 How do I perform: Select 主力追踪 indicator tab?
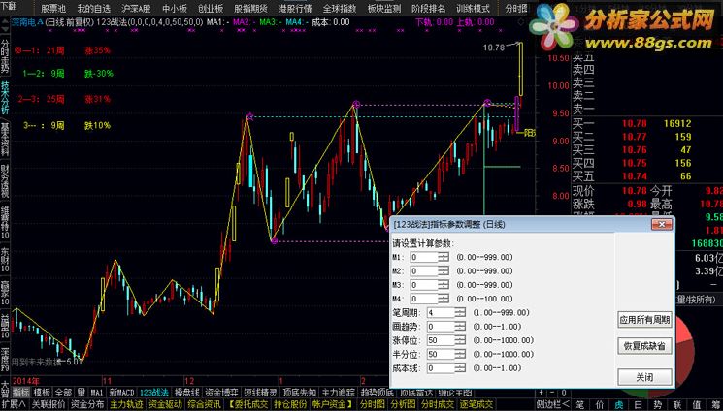pos(338,393)
